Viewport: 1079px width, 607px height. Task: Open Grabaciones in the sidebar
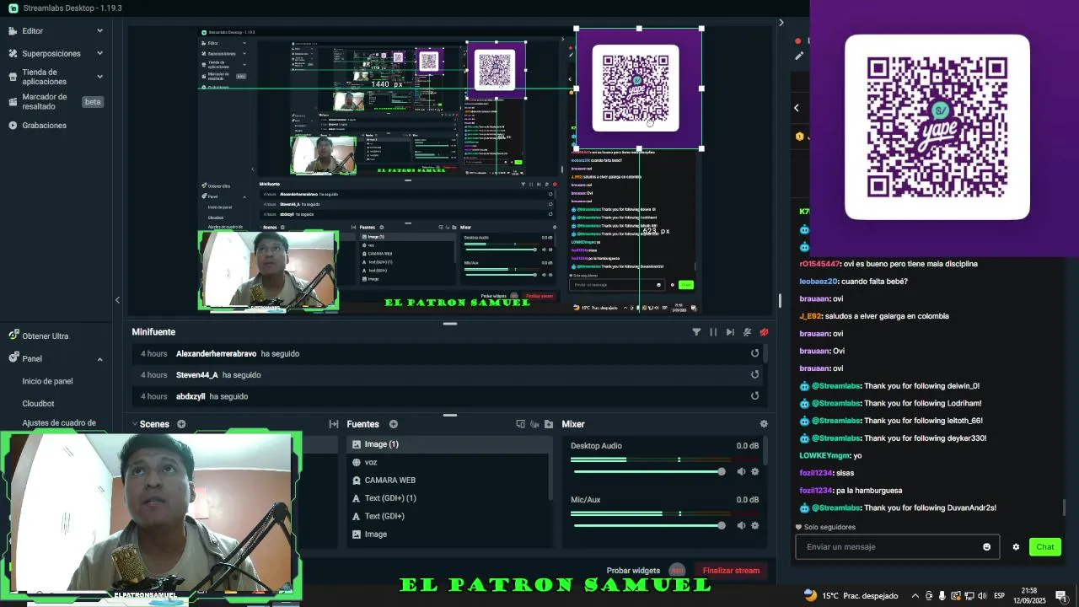(44, 126)
